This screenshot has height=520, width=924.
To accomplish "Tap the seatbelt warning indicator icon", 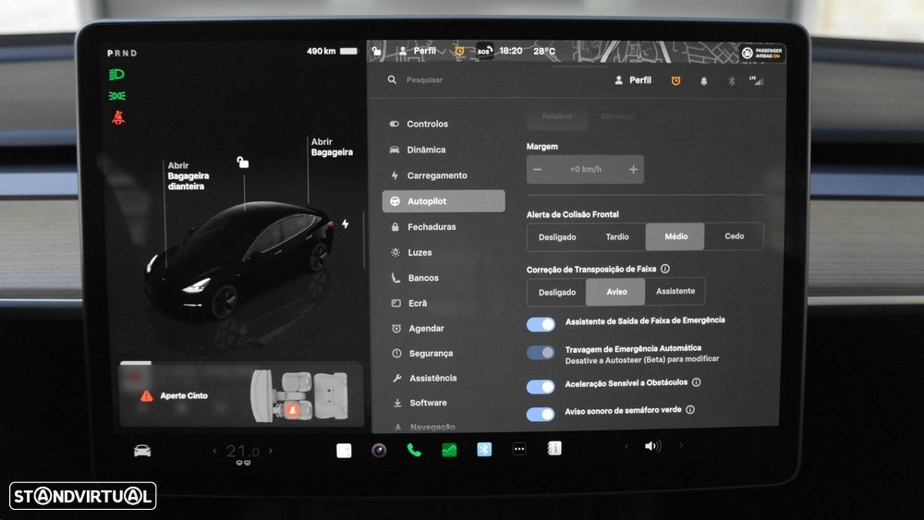I will (118, 117).
